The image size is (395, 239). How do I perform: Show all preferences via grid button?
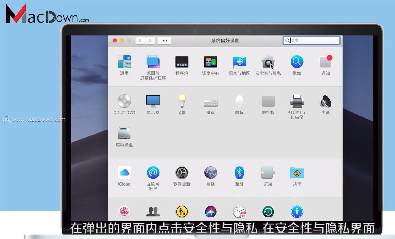click(164, 41)
